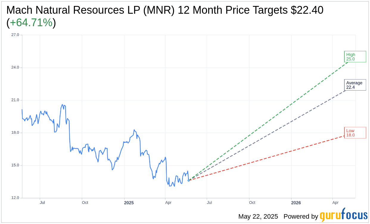The image size is (370, 224).
Task: Click the 24.0 y-axis label
Action: point(15,67)
